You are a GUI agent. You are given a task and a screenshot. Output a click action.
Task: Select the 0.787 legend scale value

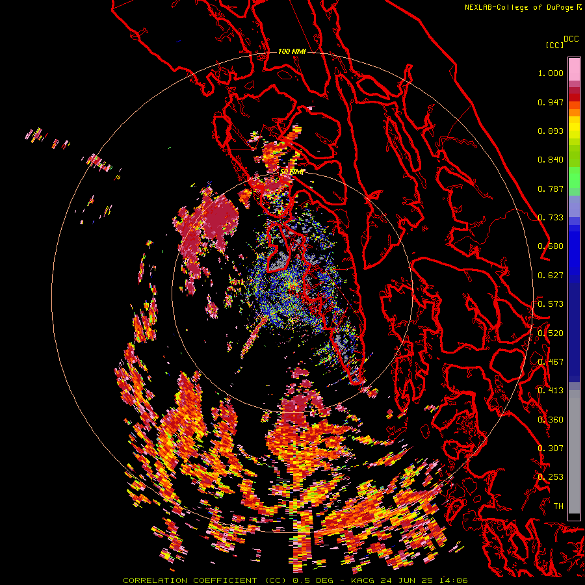click(x=551, y=188)
